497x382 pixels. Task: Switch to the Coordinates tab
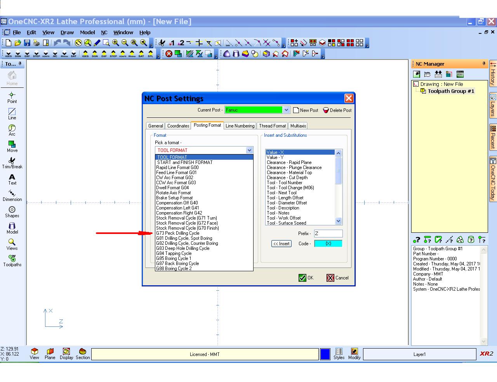click(x=178, y=126)
